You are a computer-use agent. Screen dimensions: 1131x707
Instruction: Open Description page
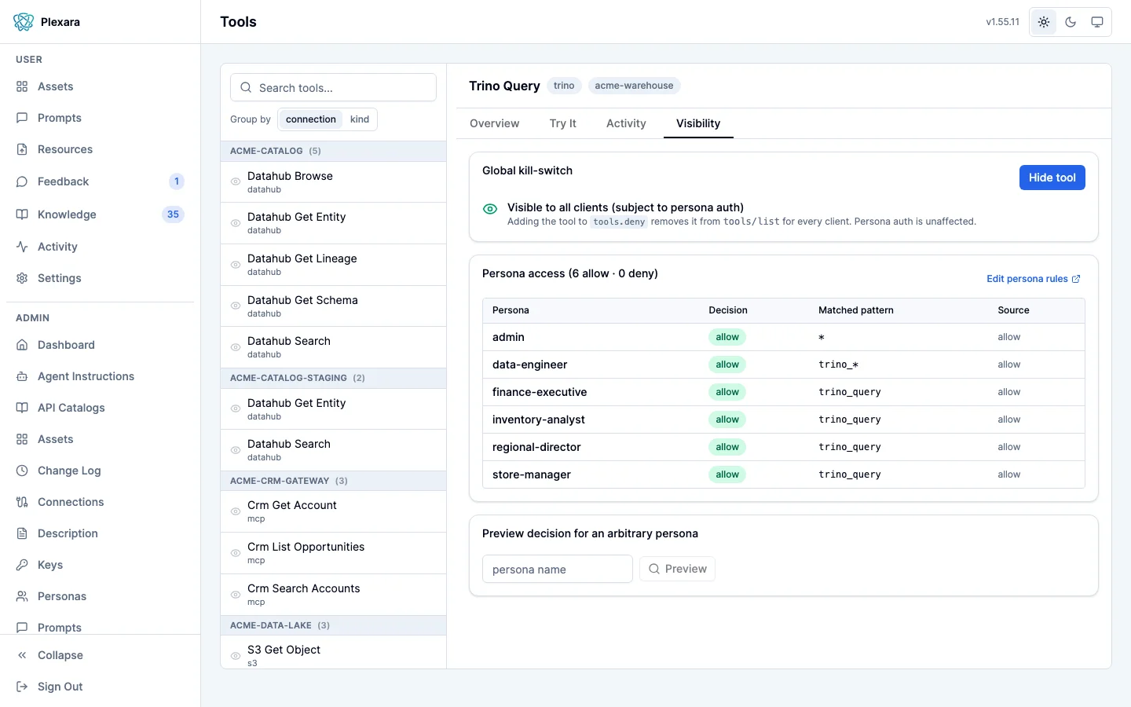100,533
